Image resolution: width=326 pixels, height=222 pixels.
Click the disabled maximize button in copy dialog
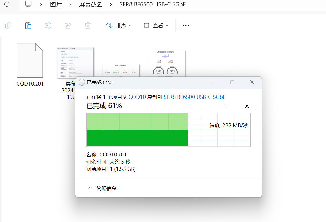(x=233, y=82)
